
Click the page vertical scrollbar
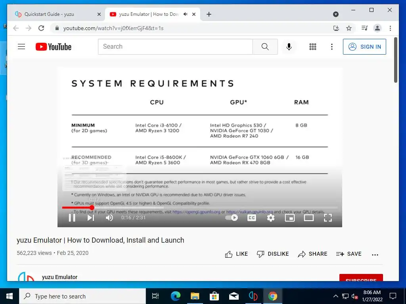pos(396,60)
